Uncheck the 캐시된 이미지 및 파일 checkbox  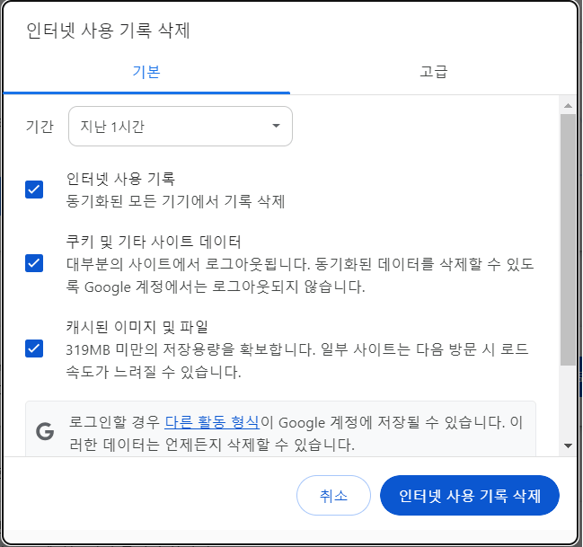[x=34, y=348]
